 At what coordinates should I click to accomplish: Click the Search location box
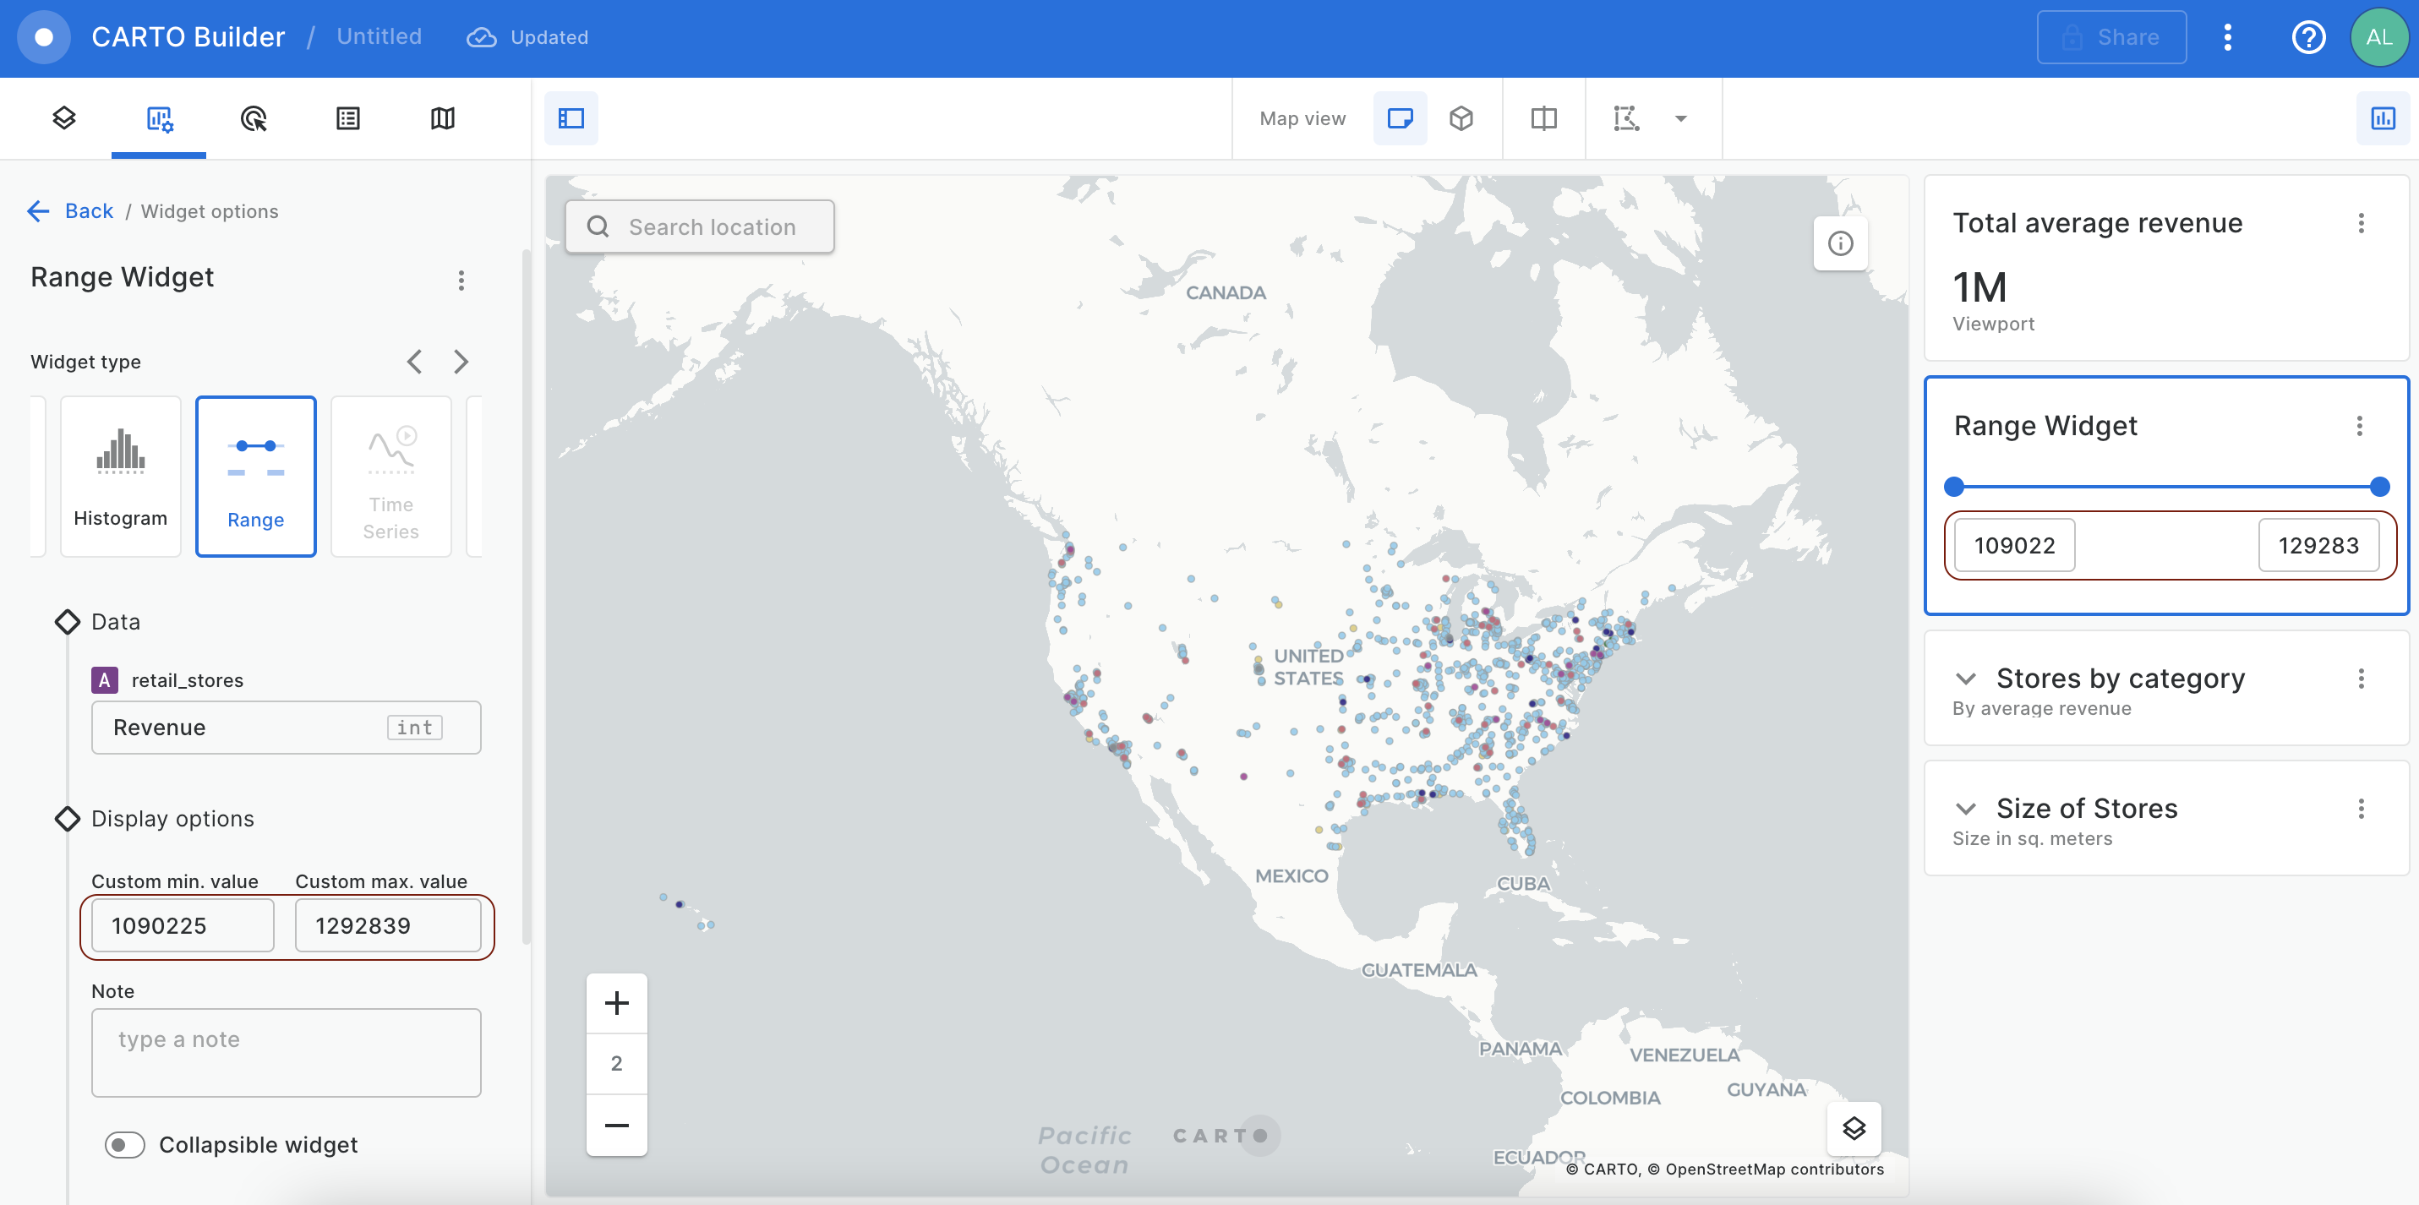[x=700, y=226]
